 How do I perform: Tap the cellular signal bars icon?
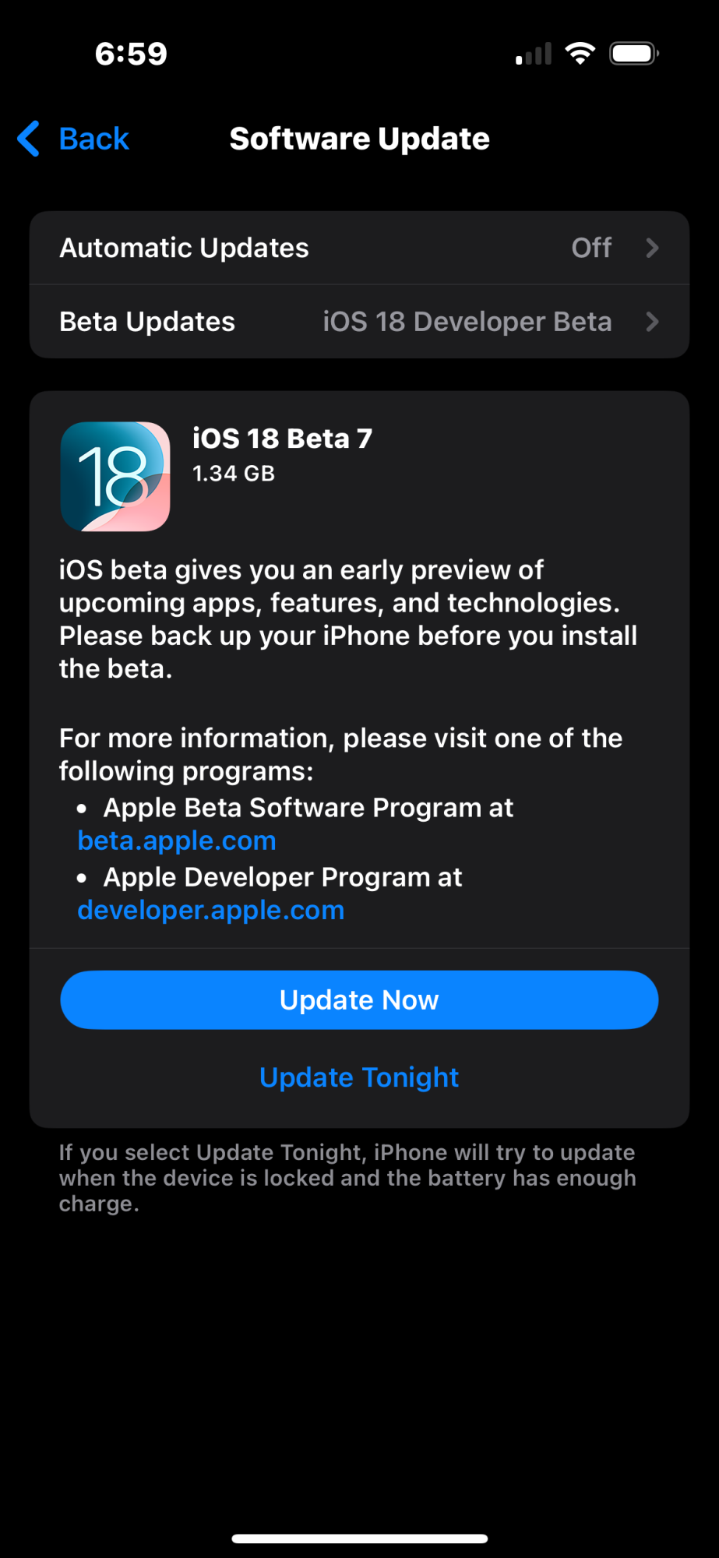tap(534, 54)
